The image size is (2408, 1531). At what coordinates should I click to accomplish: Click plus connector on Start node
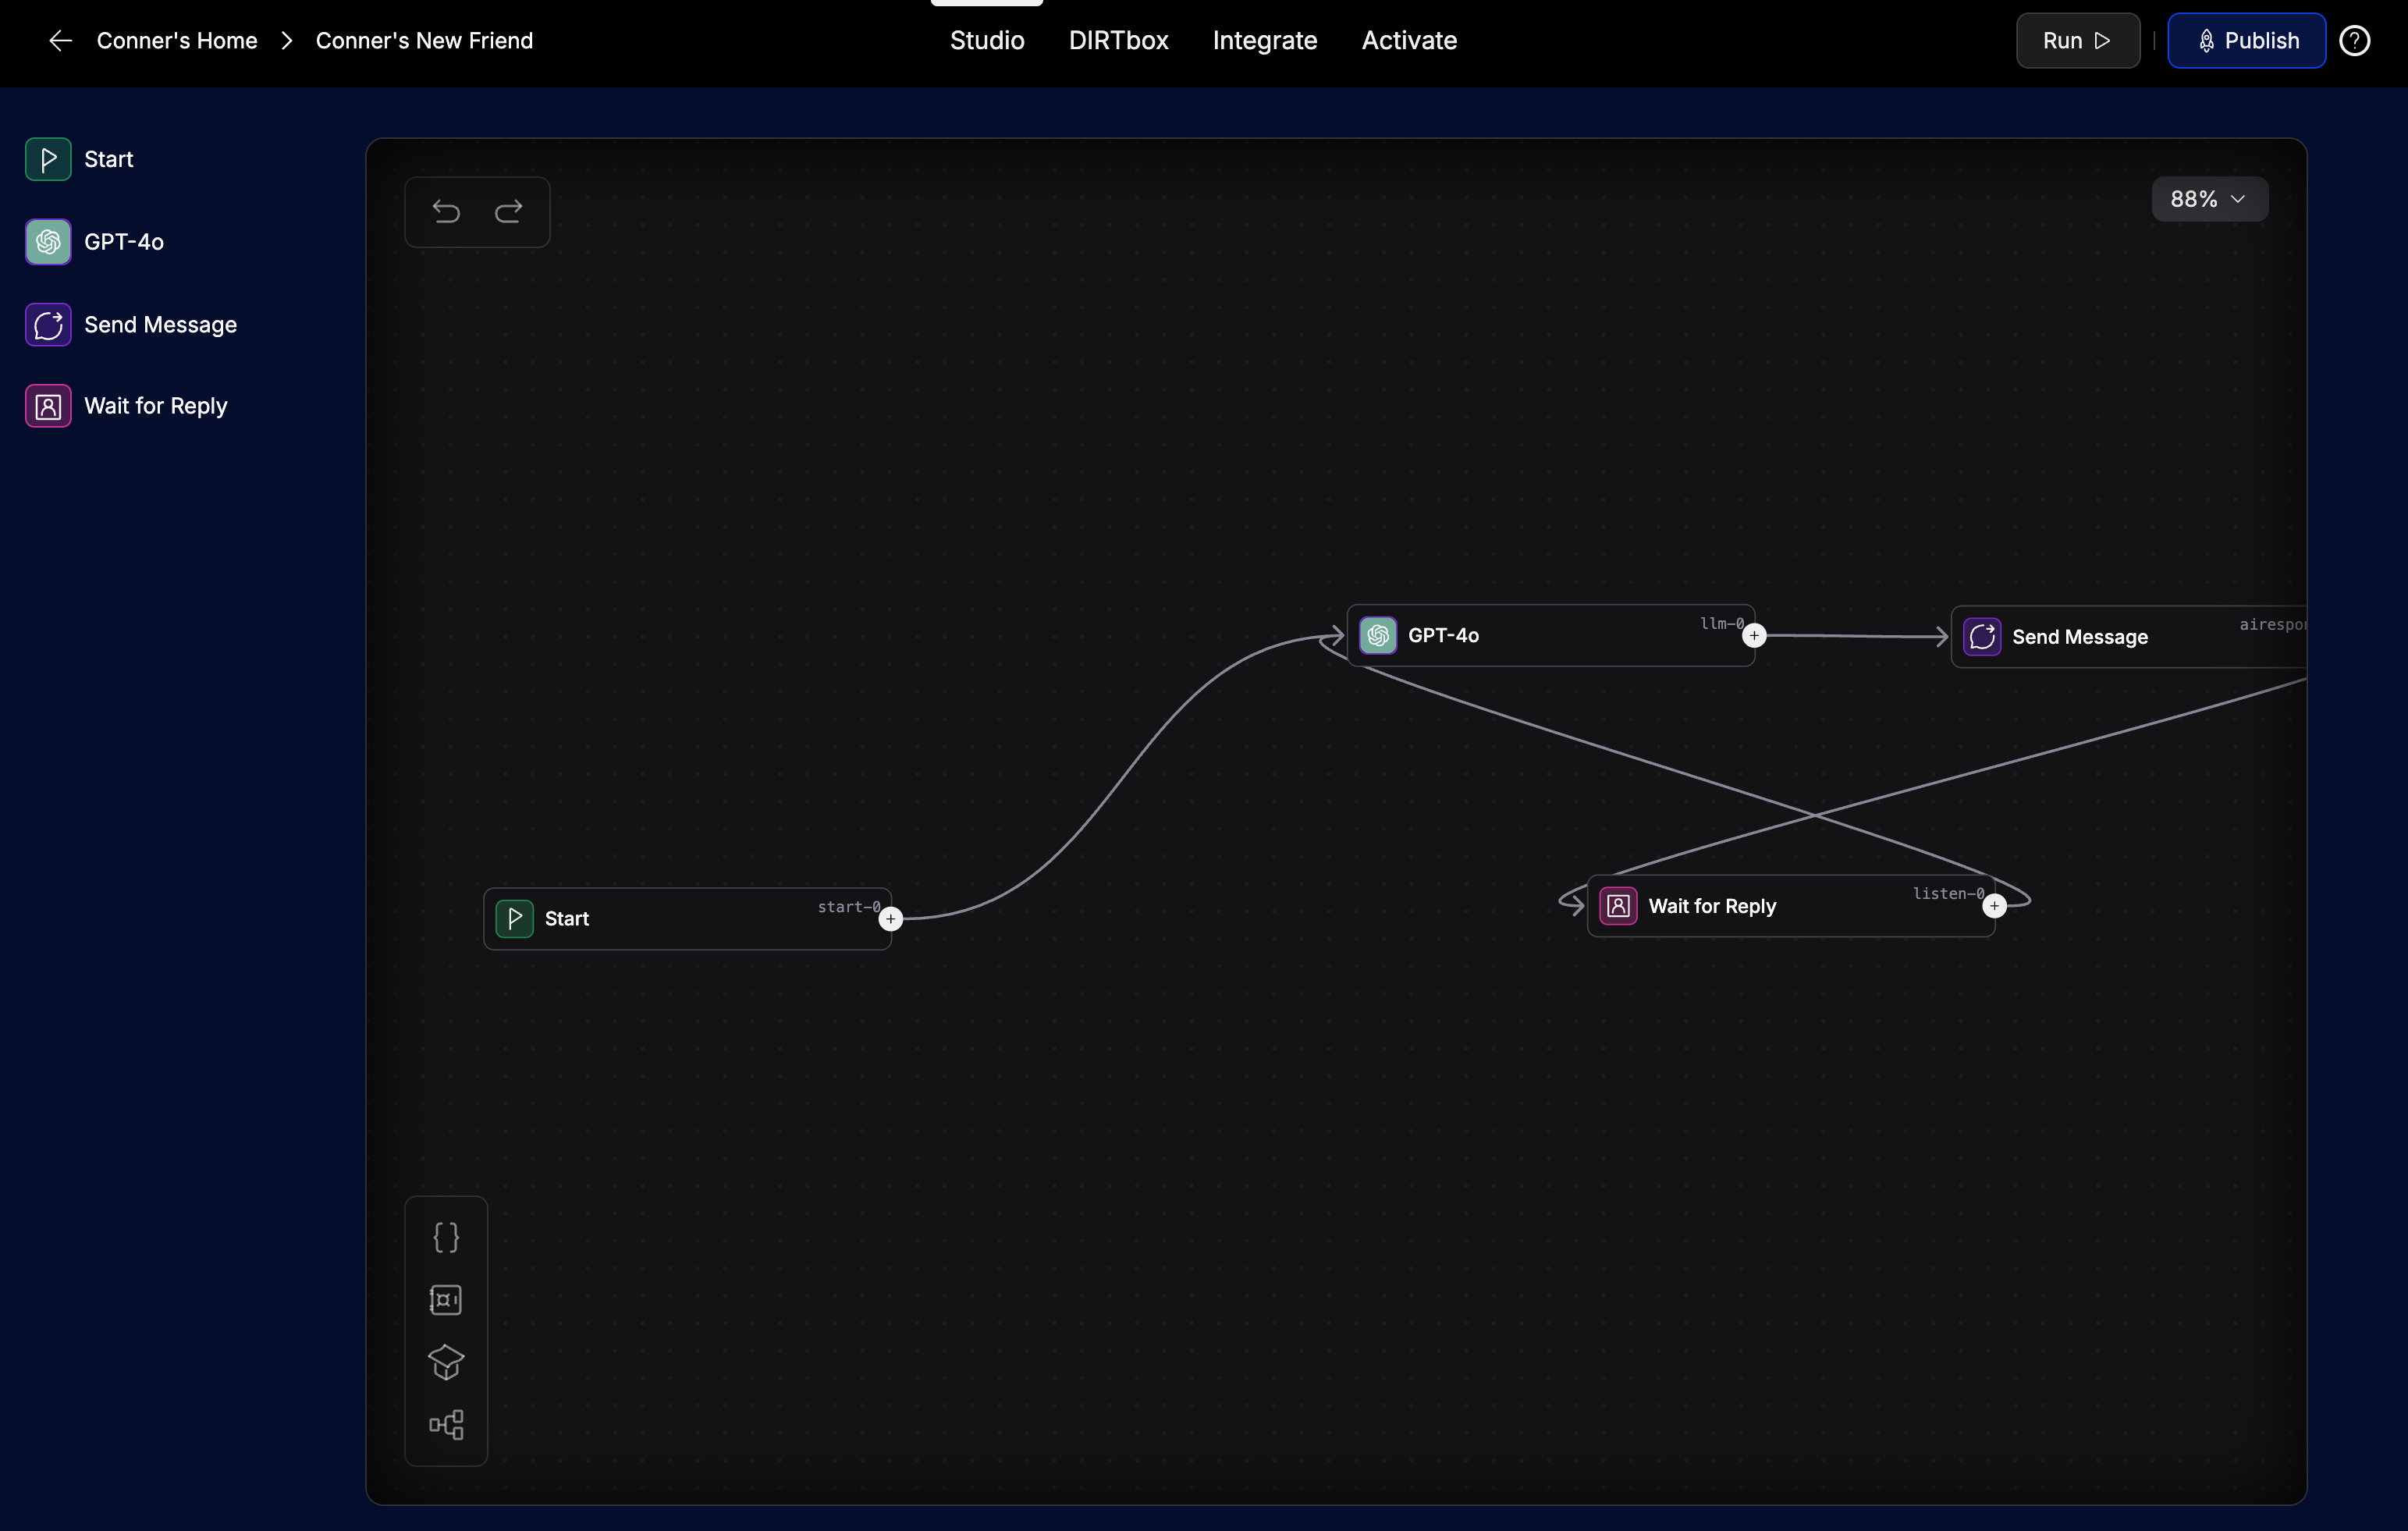890,919
